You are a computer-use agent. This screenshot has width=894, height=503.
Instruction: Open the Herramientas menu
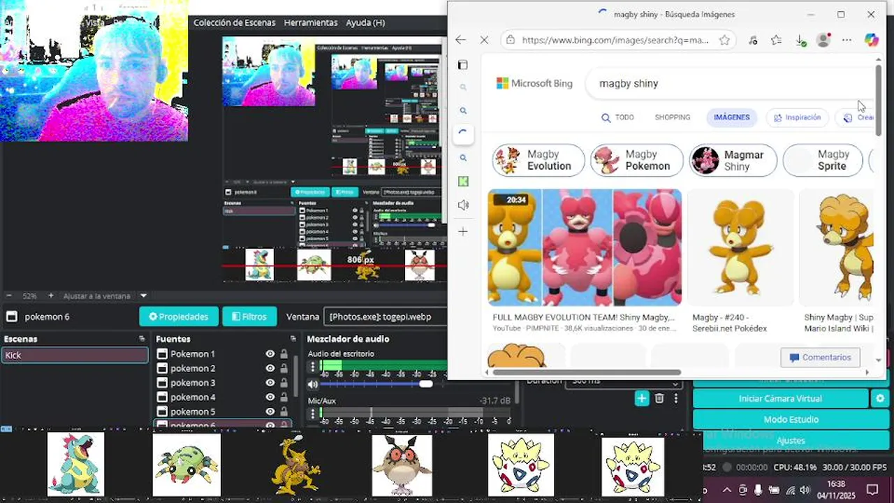tap(311, 22)
